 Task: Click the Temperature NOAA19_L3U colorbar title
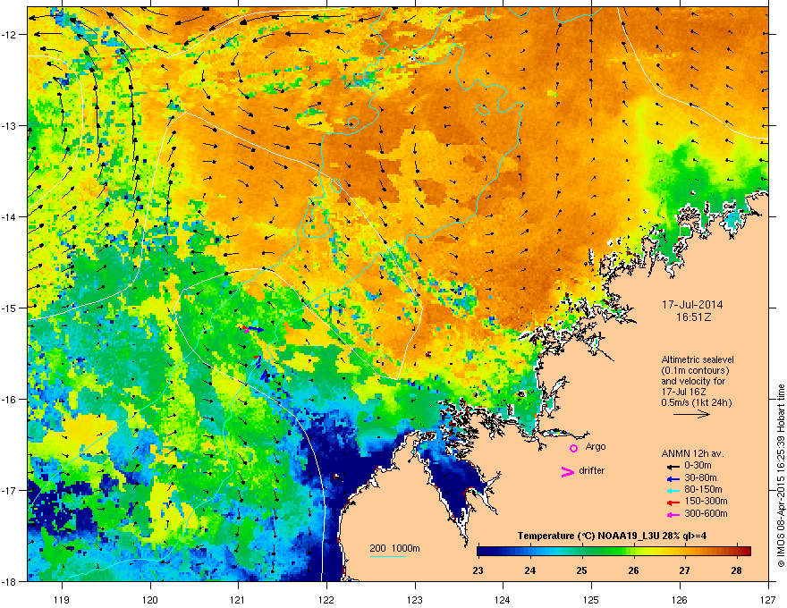pos(612,536)
